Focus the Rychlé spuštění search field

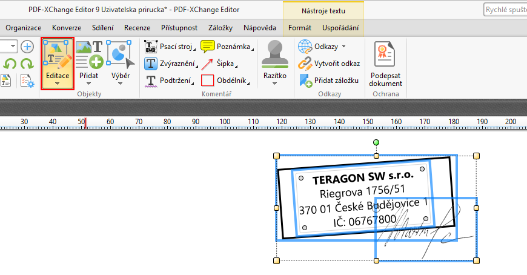505,10
